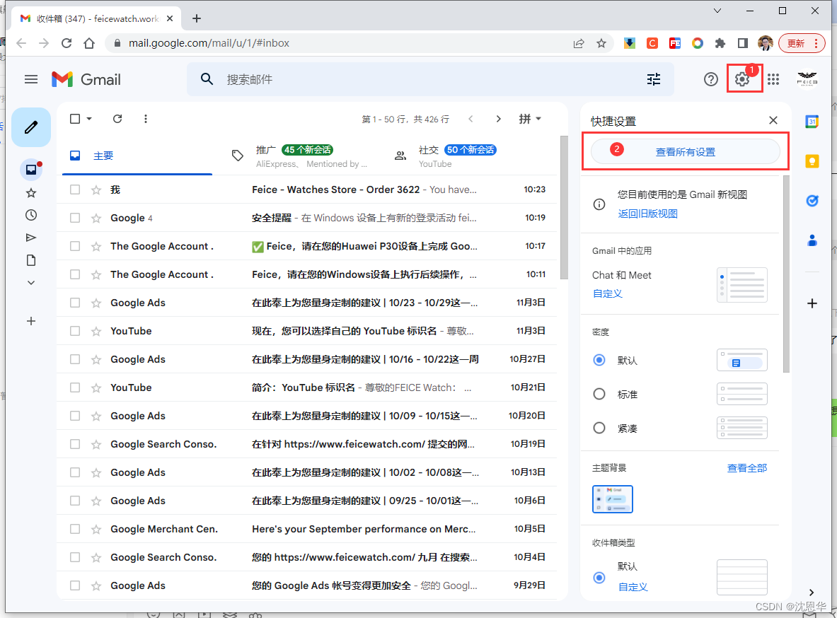Screen dimensions: 837x618
Task: Select the current theme thumbnail
Action: (x=612, y=499)
